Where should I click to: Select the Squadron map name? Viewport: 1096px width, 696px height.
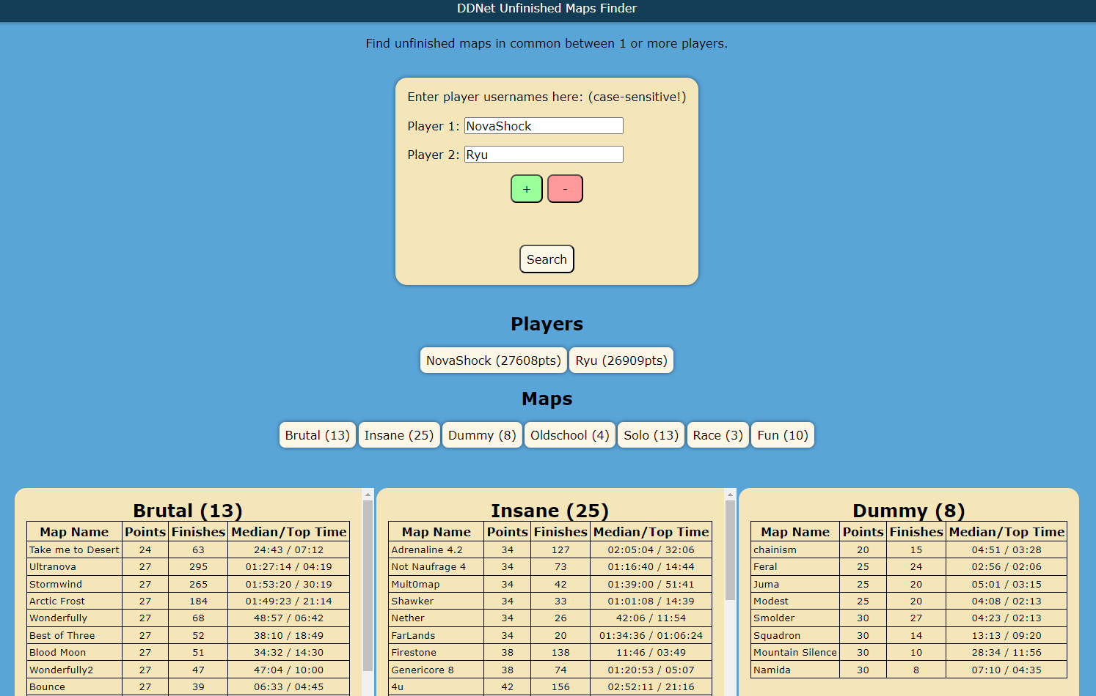[777, 636]
